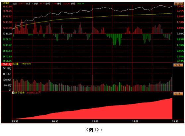Click the highlighted 284.1万 volume scale label
The image size is (185, 136).
(7, 64)
